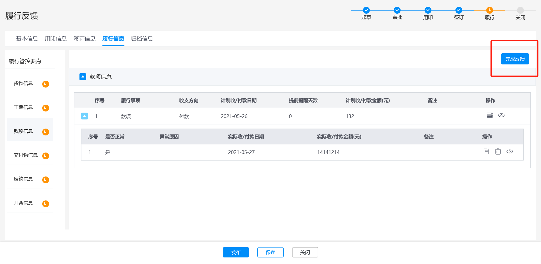Switch to the 签订信息 tab
This screenshot has width=541, height=264.
click(x=84, y=38)
